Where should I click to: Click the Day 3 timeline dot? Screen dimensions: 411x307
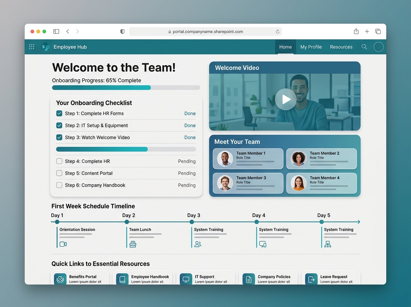tap(192, 222)
